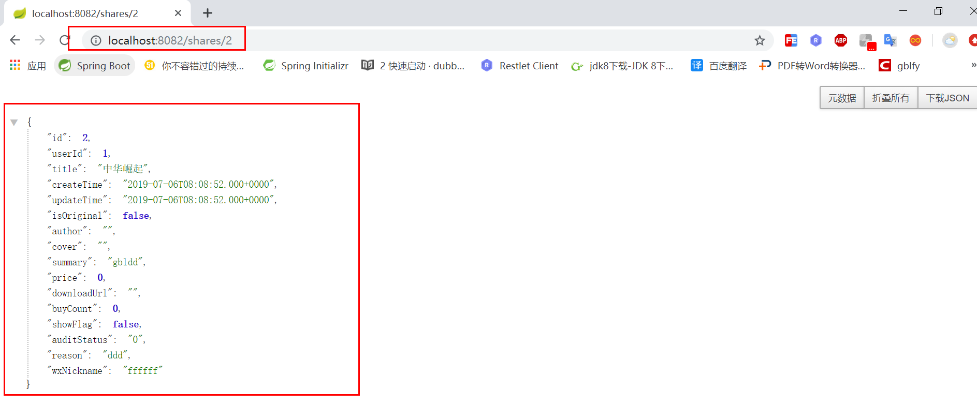The height and width of the screenshot is (405, 977).
Task: Click the "userId" key
Action: 67,153
